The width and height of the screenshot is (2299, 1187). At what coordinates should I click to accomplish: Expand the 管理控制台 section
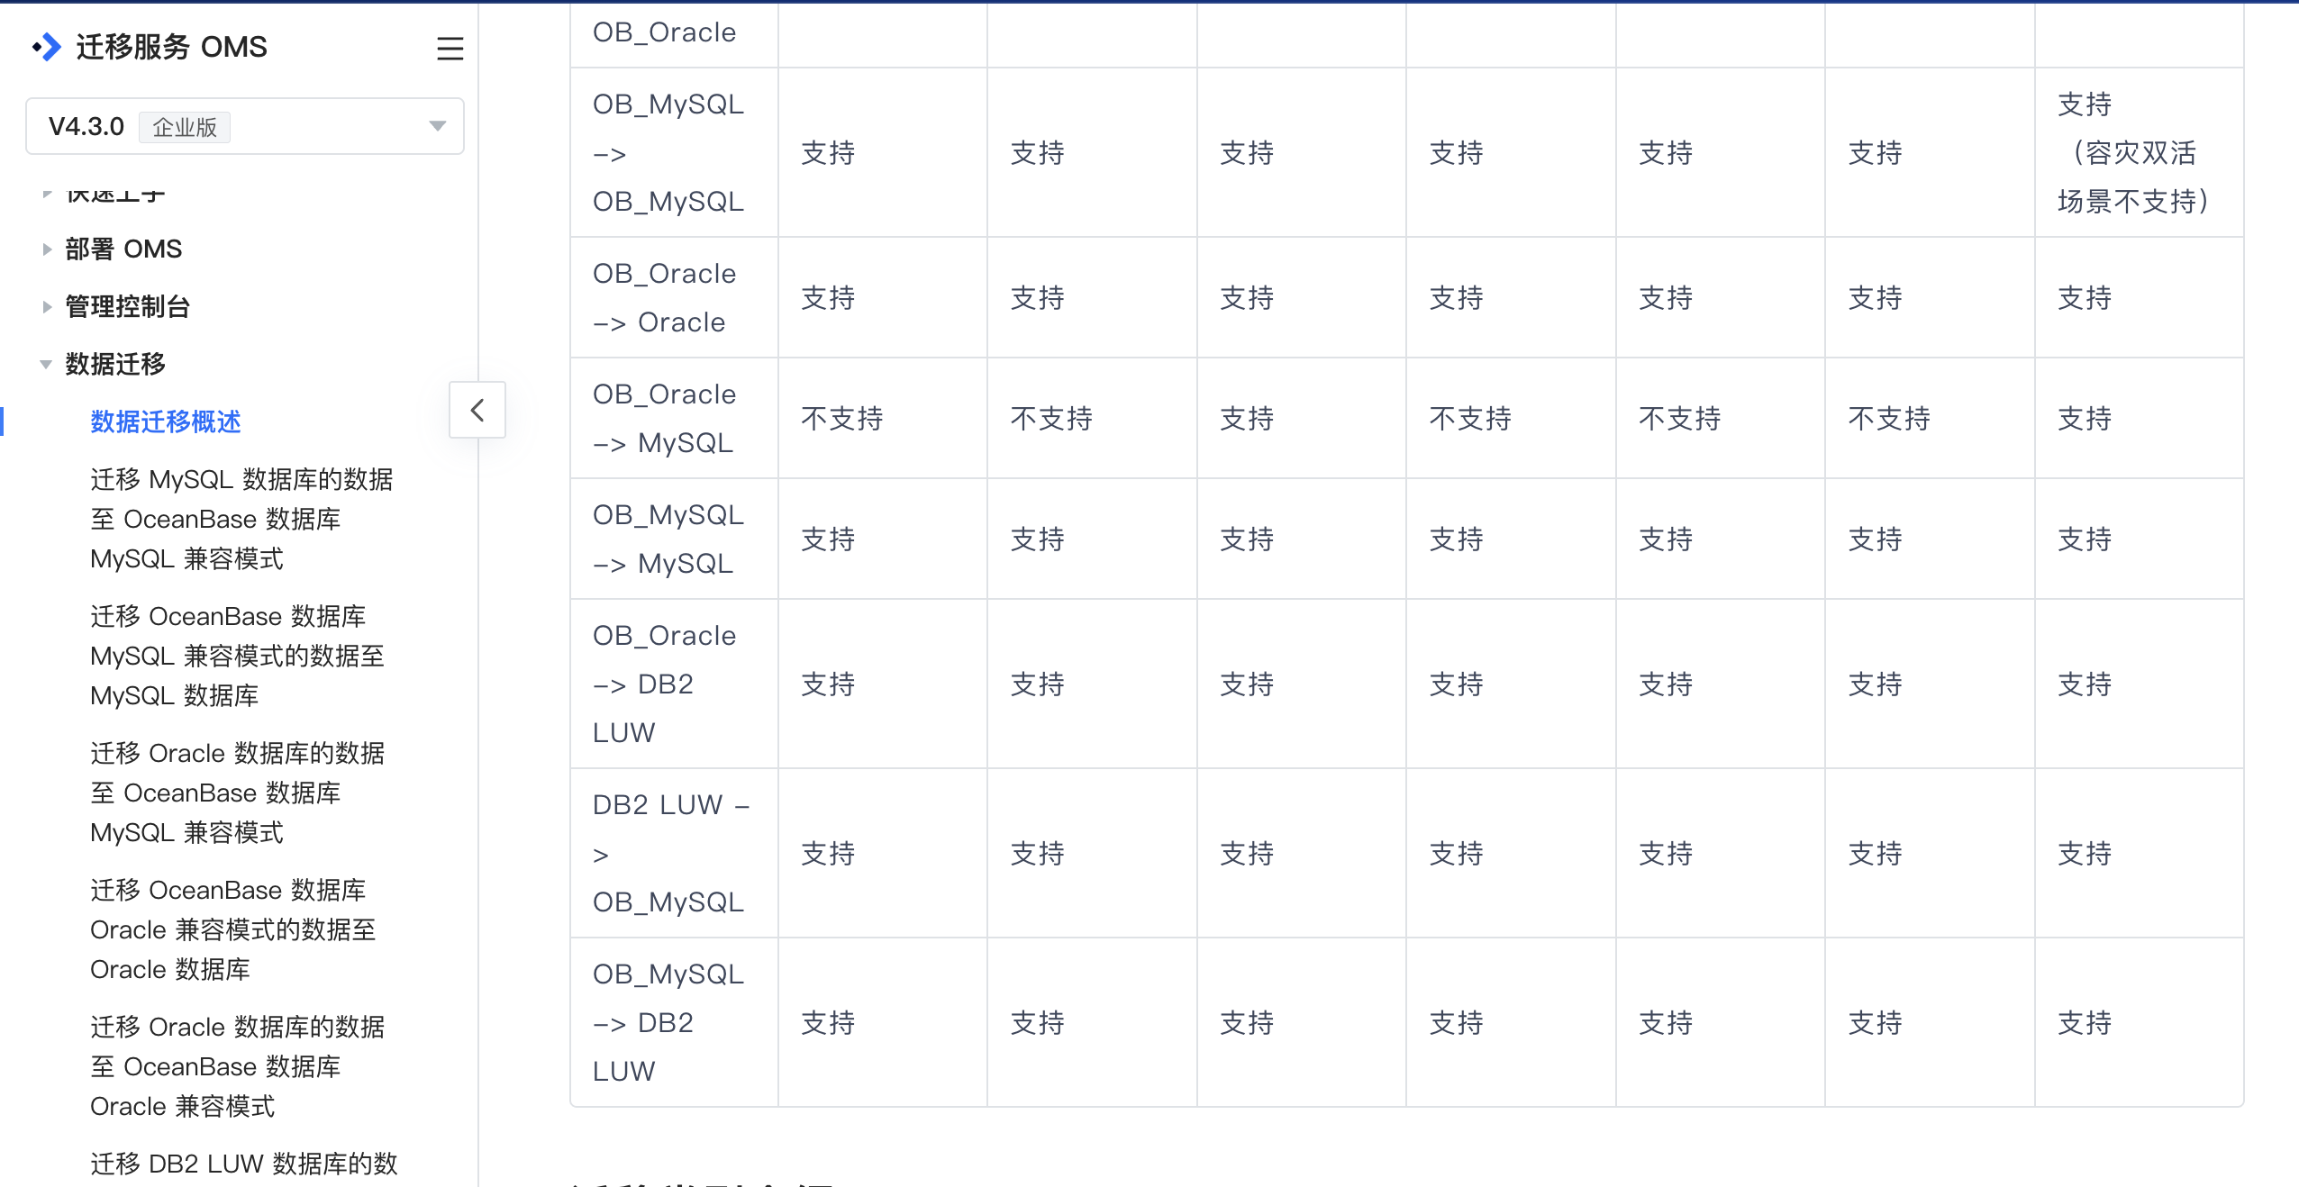[127, 306]
